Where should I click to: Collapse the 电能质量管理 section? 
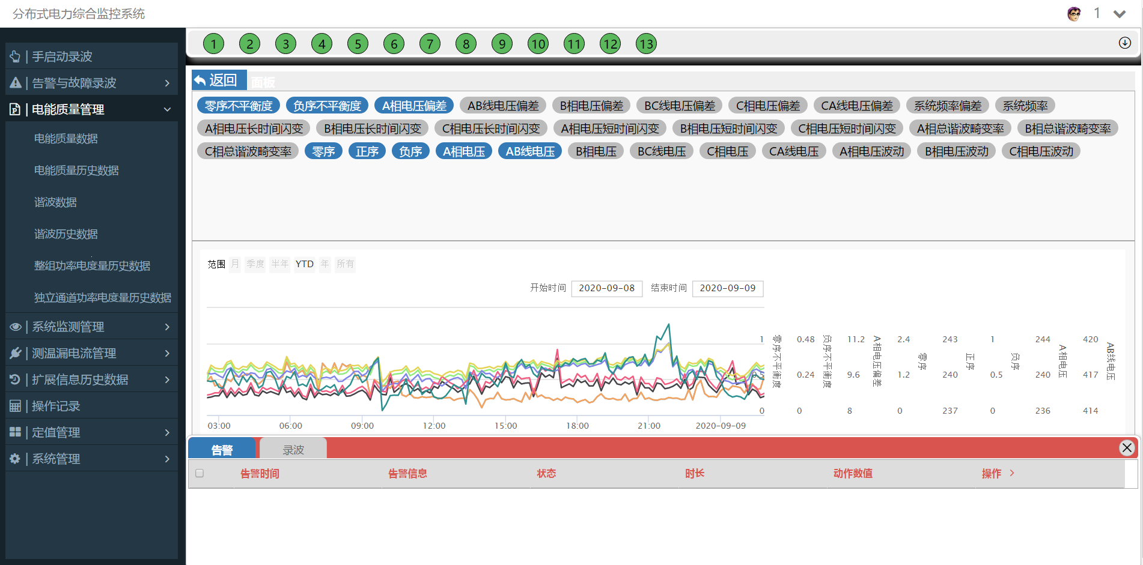[167, 109]
